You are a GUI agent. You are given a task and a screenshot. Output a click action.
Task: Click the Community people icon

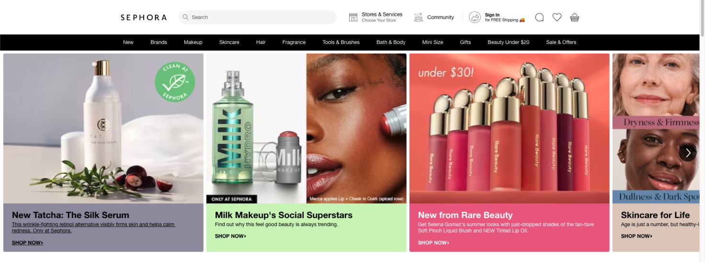(x=419, y=18)
